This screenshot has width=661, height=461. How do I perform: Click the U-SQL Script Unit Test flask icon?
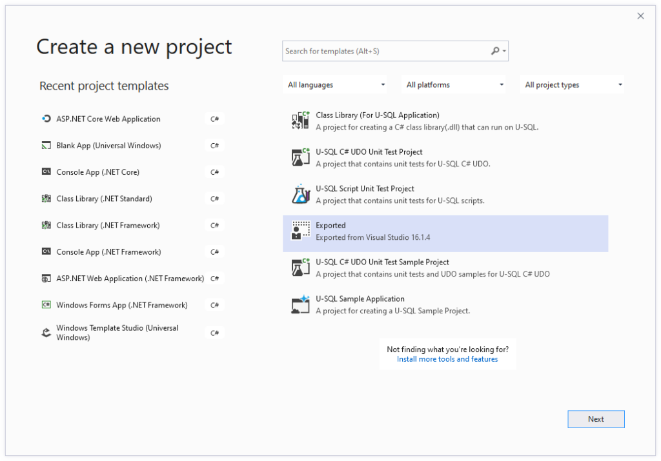(x=300, y=194)
